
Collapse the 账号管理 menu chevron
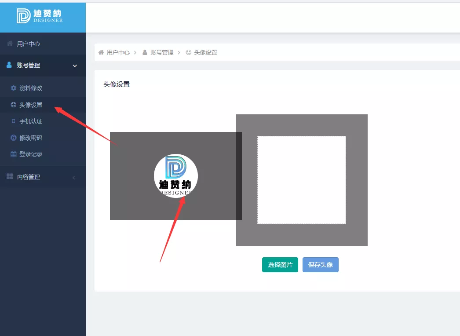[x=75, y=66]
